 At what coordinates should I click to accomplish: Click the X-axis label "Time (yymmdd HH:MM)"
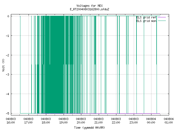point(89,128)
